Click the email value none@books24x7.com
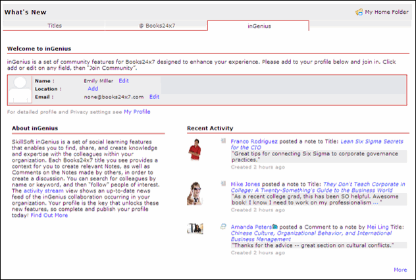The height and width of the screenshot is (280, 416). click(114, 97)
